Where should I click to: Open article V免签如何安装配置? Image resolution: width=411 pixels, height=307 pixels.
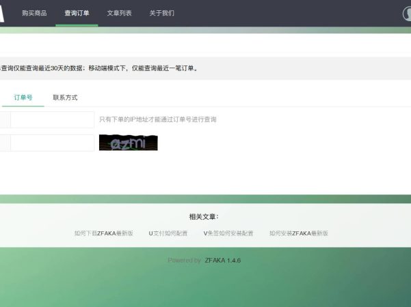(228, 233)
